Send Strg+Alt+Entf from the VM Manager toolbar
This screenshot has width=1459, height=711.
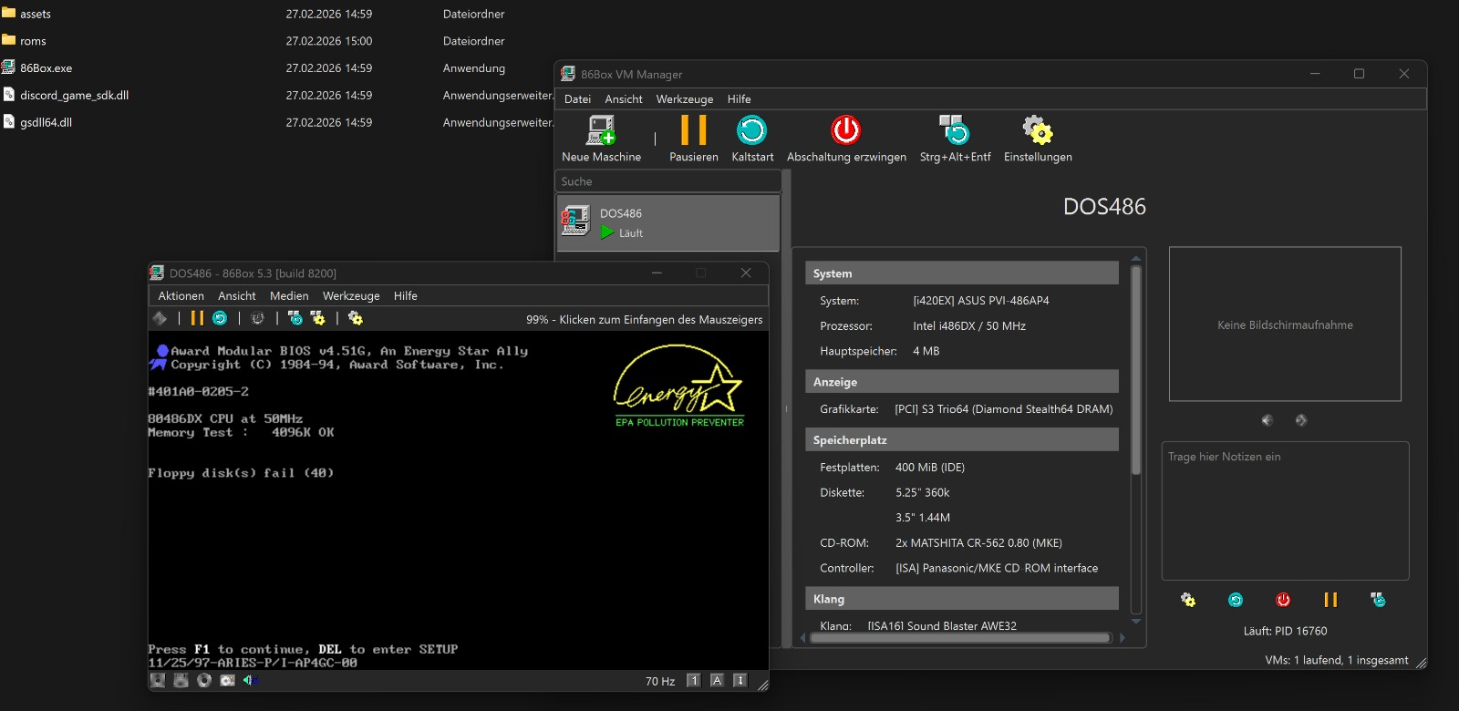pyautogui.click(x=955, y=139)
